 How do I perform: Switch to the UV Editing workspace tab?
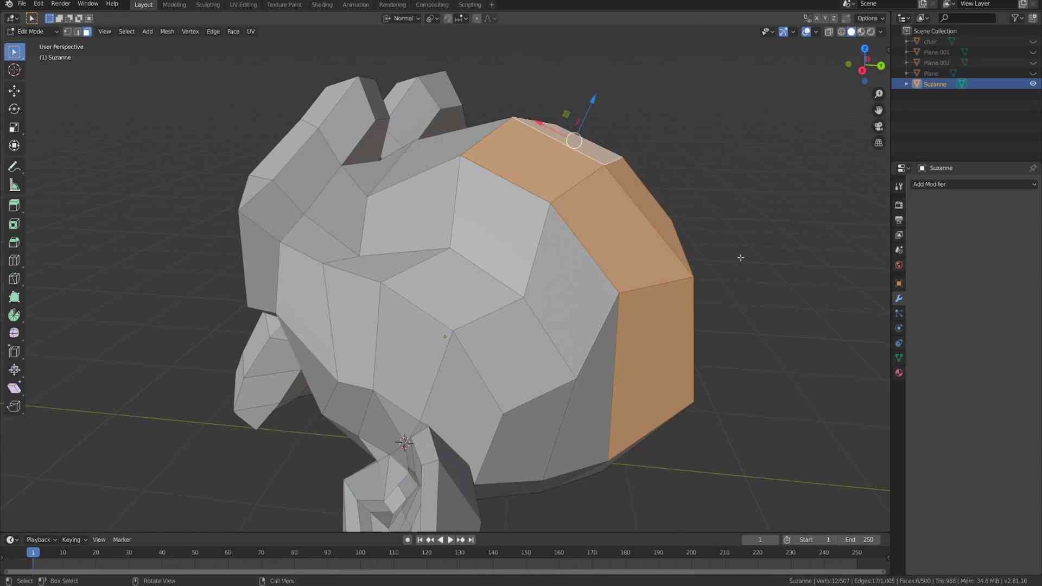[x=243, y=4]
